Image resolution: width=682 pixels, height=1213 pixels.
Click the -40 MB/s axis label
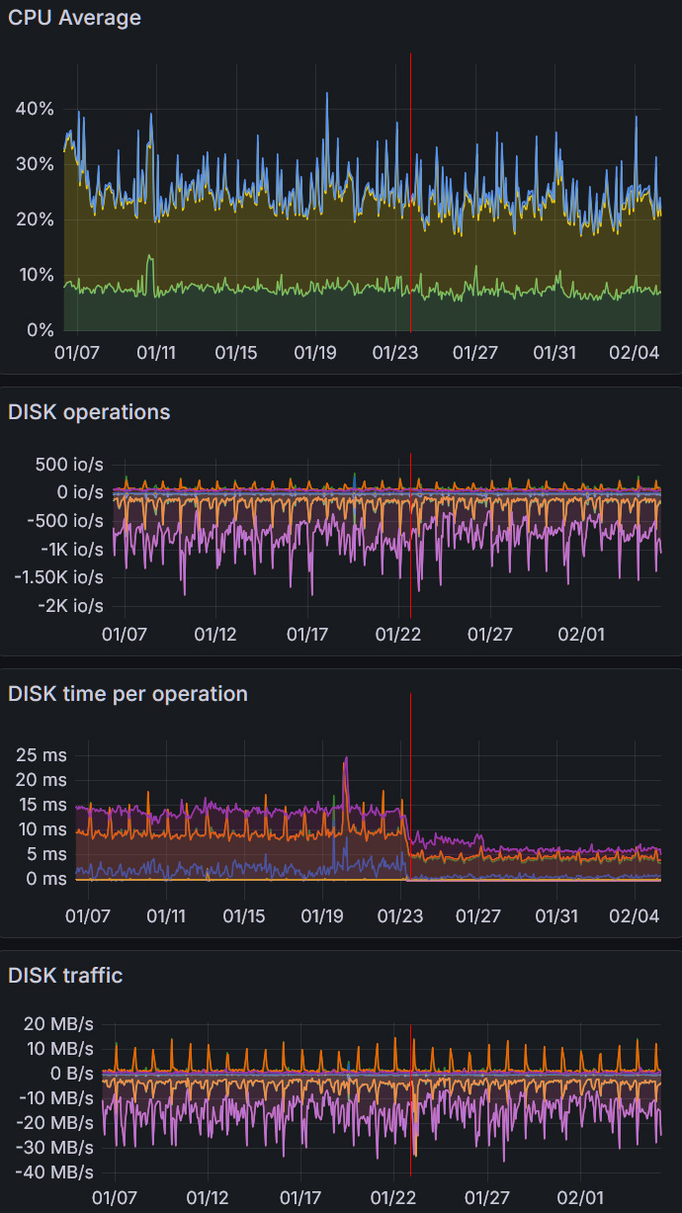[x=53, y=1171]
